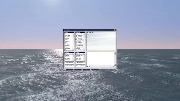
Task: Select 'Glider' type
Action: [x=66, y=40]
